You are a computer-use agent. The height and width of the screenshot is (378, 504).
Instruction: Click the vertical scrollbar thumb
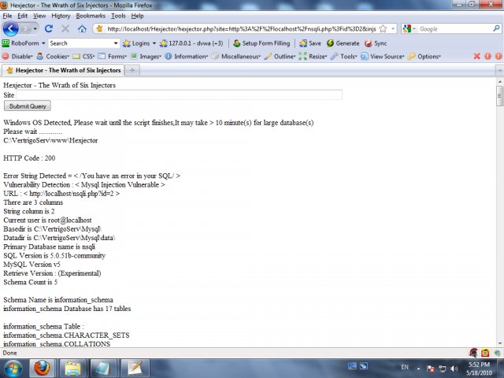click(499, 96)
